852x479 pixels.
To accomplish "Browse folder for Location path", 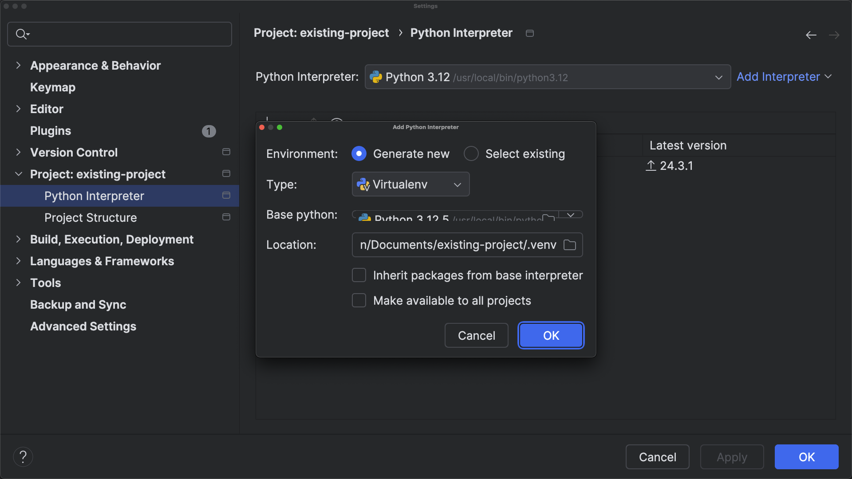I will click(570, 244).
